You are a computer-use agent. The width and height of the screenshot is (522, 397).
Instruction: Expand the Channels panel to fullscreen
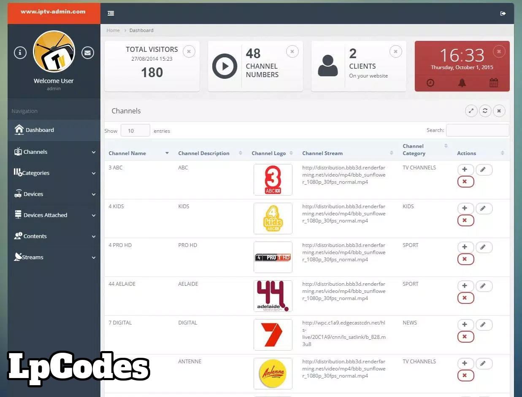pyautogui.click(x=471, y=111)
